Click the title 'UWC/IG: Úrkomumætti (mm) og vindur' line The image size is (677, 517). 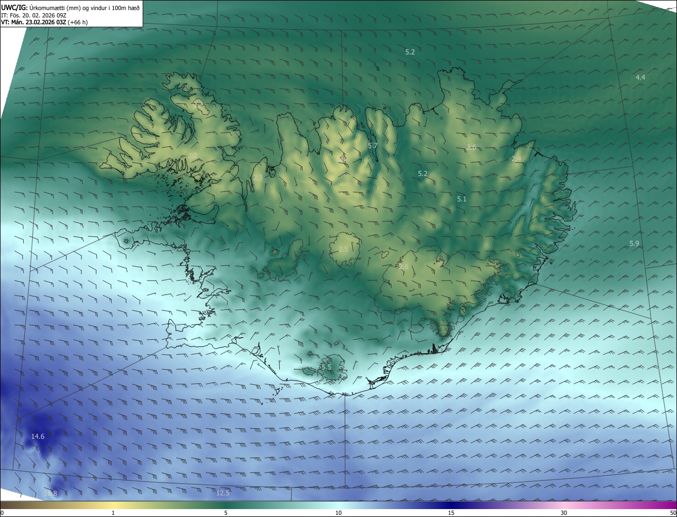[x=70, y=7]
